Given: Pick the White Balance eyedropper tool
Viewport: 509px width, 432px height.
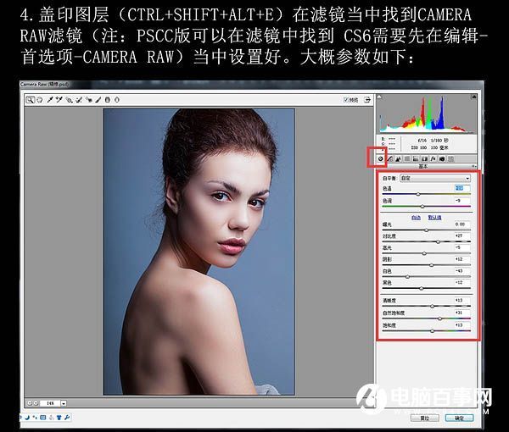Looking at the screenshot, I should [48, 99].
